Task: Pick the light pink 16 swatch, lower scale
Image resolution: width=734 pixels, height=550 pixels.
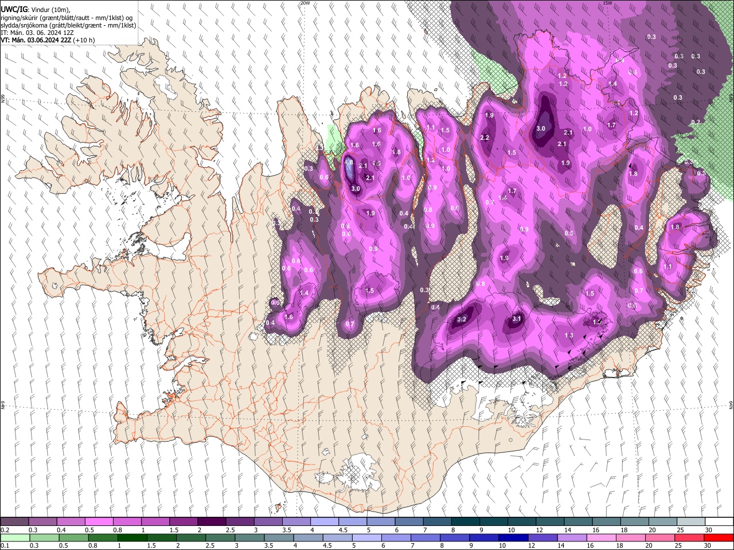Action: [x=601, y=537]
